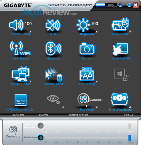Click the Mouse Speed label
141x145 pixels.
point(54,84)
